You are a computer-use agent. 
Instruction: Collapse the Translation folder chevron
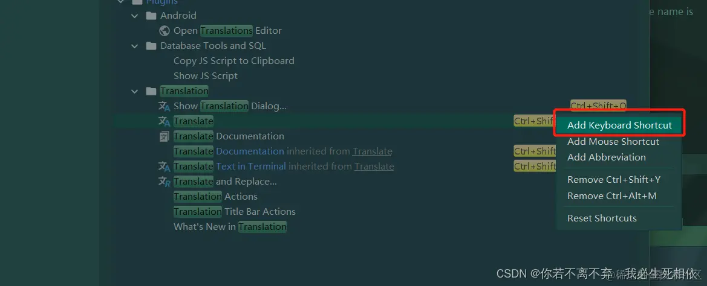[x=134, y=91]
